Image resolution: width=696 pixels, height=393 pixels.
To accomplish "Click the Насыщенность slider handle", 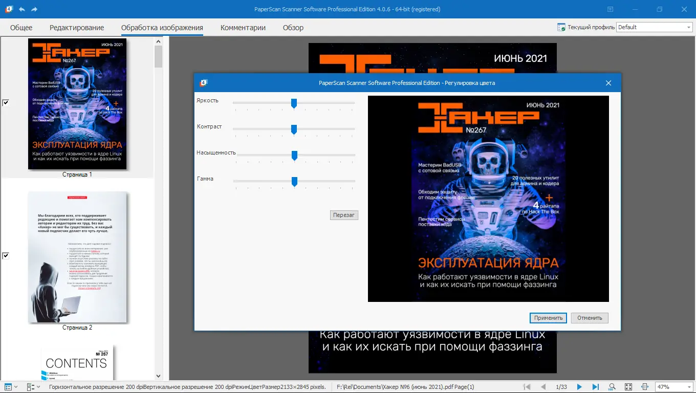I will 295,156.
